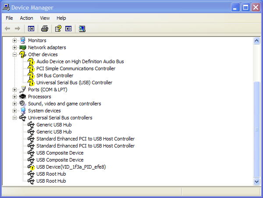Click the Processors label
This screenshot has height=198, width=263.
(x=39, y=97)
